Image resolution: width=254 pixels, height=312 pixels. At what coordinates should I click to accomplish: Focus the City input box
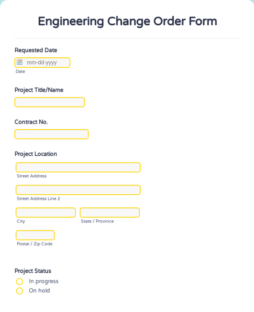pos(45,213)
